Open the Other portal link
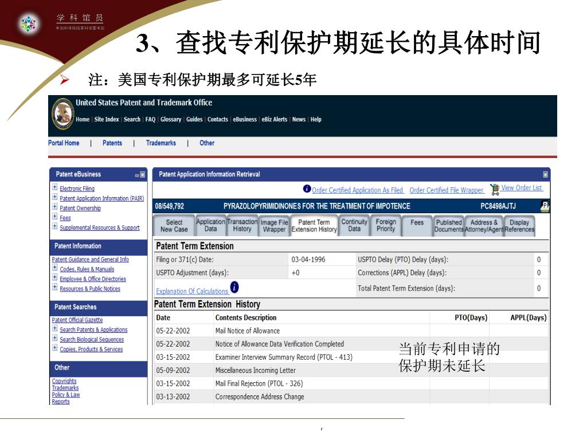 207,143
